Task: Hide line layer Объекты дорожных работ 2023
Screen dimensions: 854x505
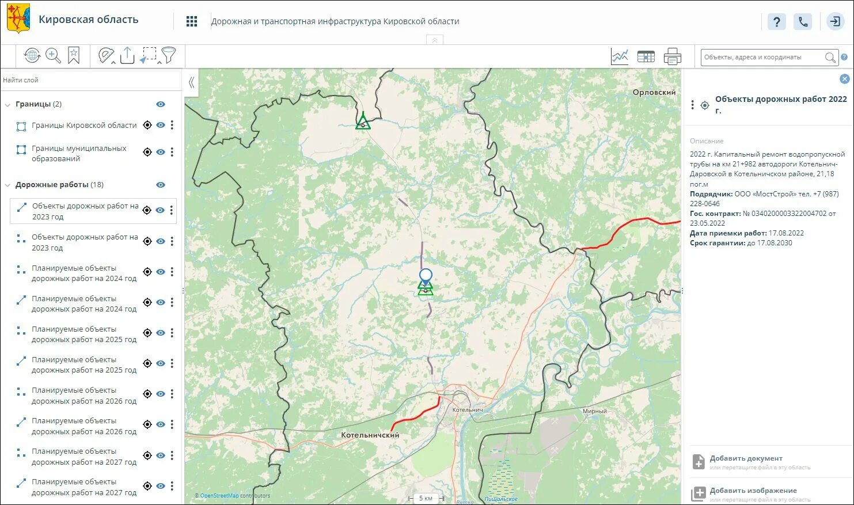Action: [x=161, y=210]
